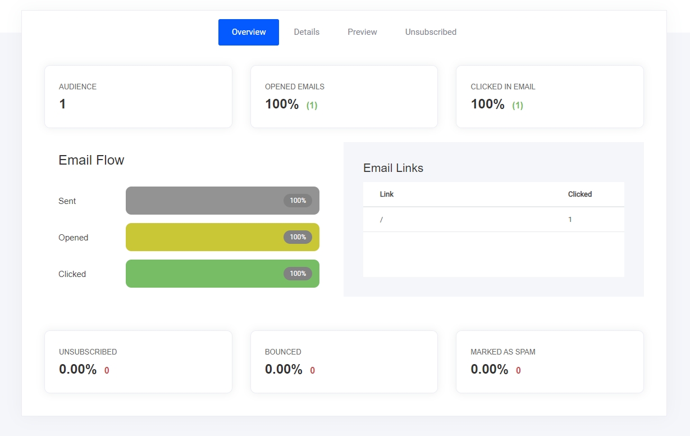Click the Bounced 0.00% card
This screenshot has width=690, height=436.
(x=344, y=362)
